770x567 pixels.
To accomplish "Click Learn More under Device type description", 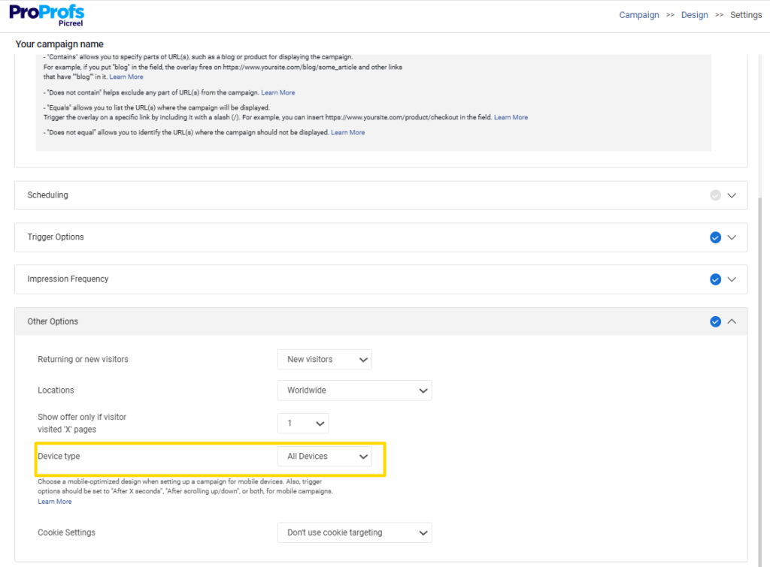I will [x=55, y=502].
